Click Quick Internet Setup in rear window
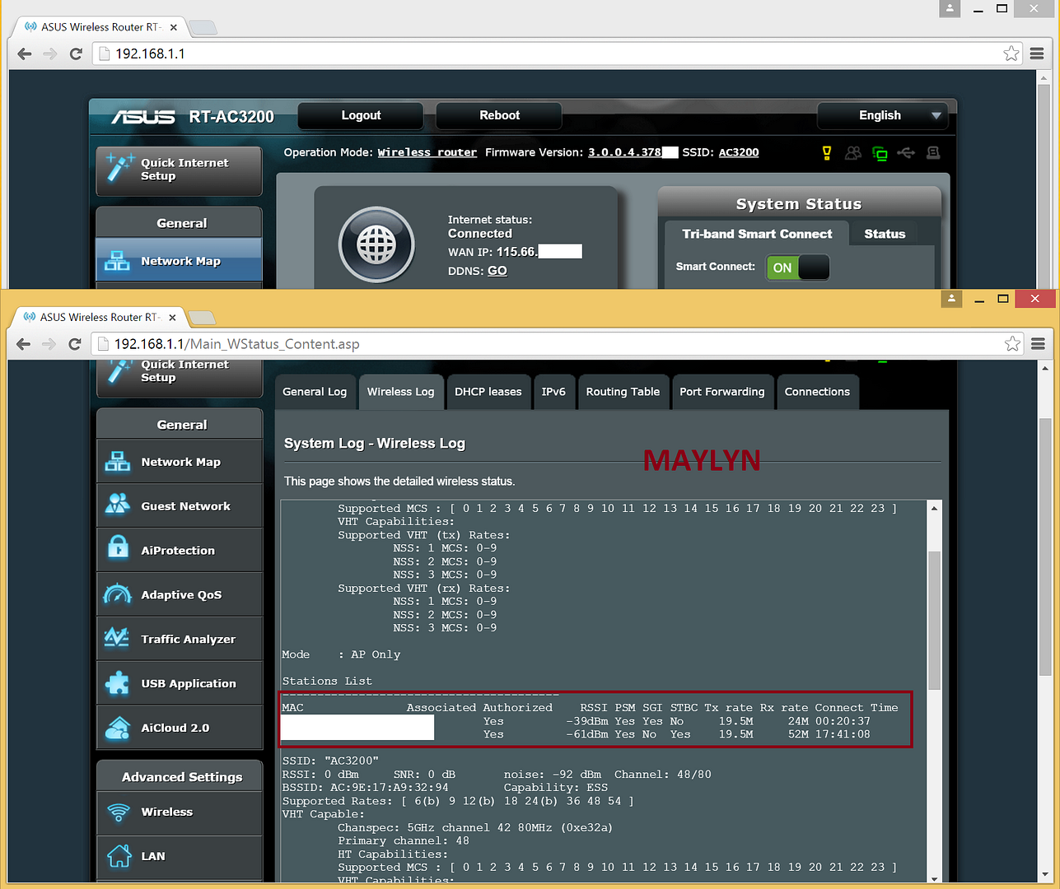1060x889 pixels. [x=180, y=170]
